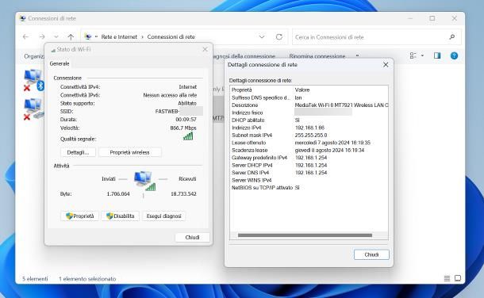Open the change view layout icon

point(413,55)
